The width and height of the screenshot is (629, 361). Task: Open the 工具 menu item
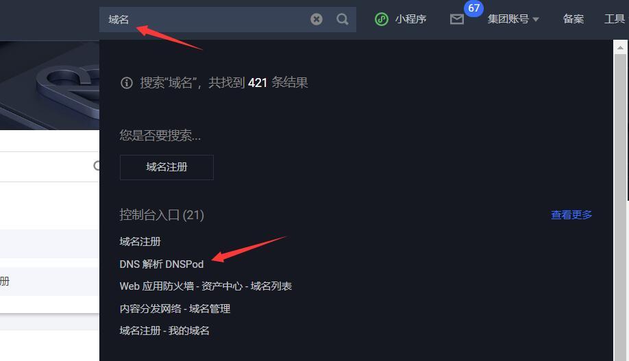[615, 19]
